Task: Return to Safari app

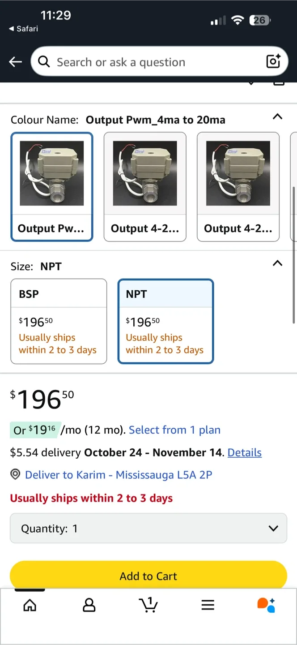Action: pyautogui.click(x=24, y=29)
